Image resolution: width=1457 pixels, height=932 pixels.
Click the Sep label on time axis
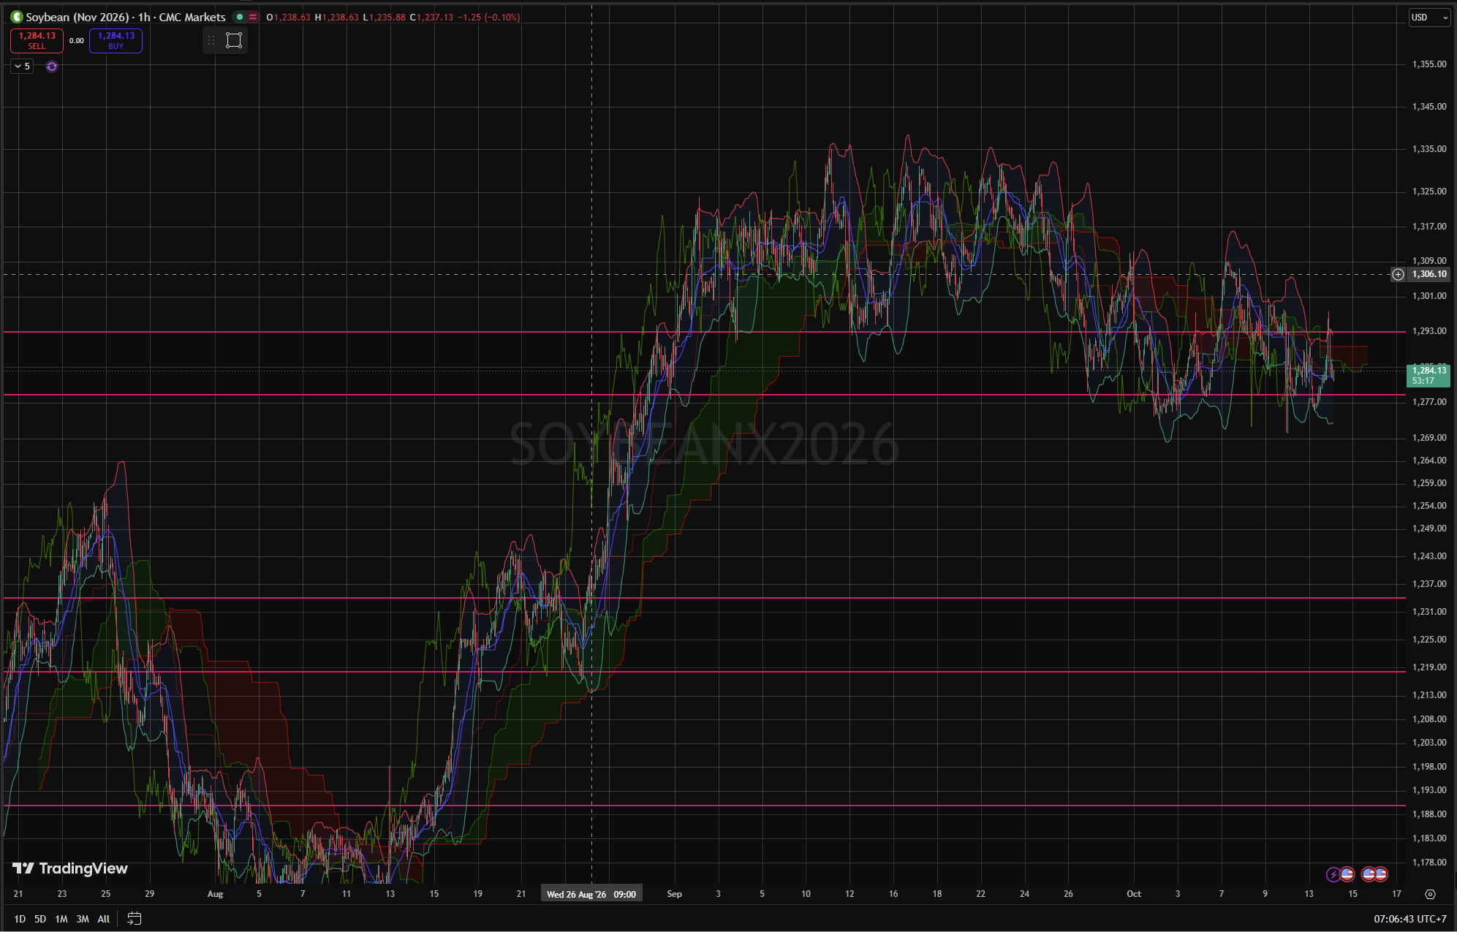[x=674, y=894]
